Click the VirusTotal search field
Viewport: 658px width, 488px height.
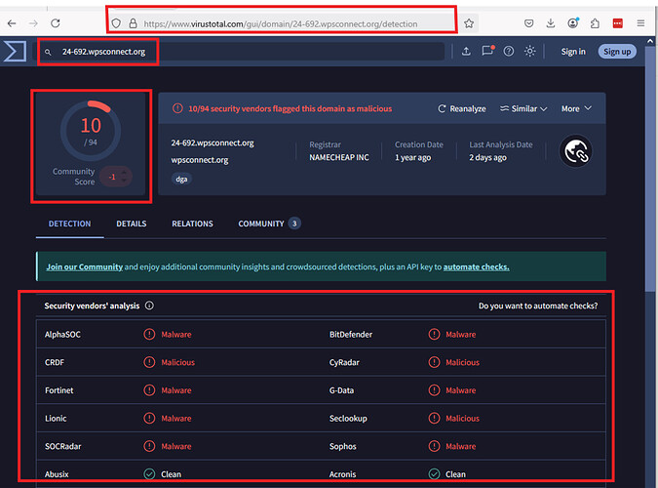click(x=239, y=52)
